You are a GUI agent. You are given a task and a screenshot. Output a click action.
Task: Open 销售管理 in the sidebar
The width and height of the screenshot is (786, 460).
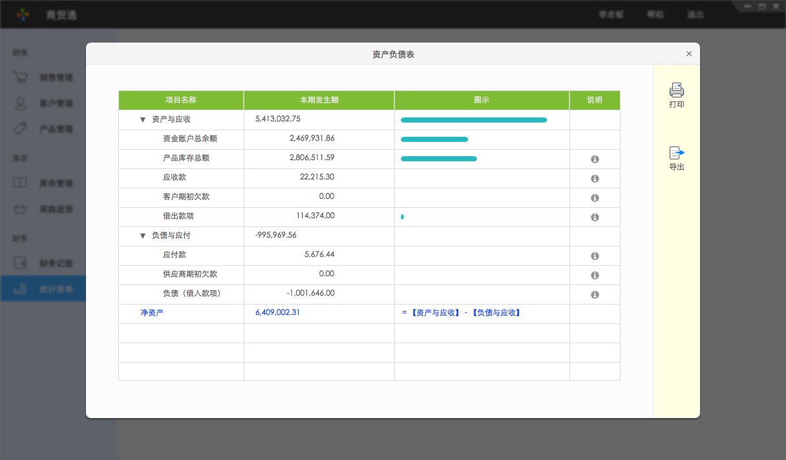[56, 78]
